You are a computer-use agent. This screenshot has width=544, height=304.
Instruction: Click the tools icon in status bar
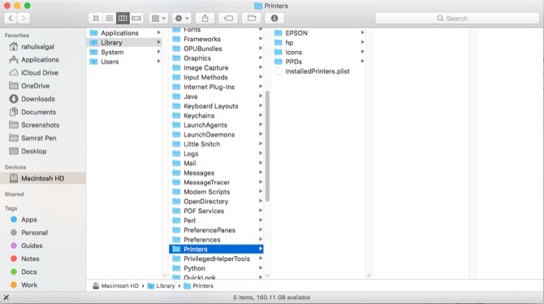(6, 298)
